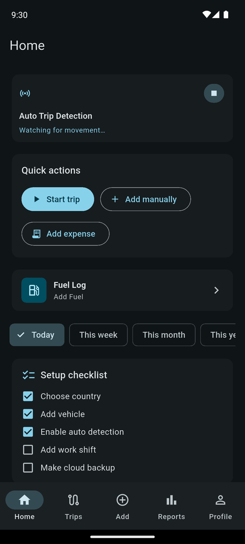Tap the Add expense button

coord(65,234)
